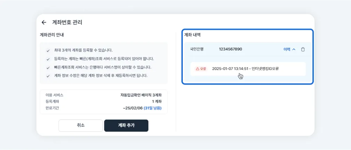Click the 인터넷뱅킹ID오류 log entry
The height and width of the screenshot is (150, 351).
pos(245,69)
